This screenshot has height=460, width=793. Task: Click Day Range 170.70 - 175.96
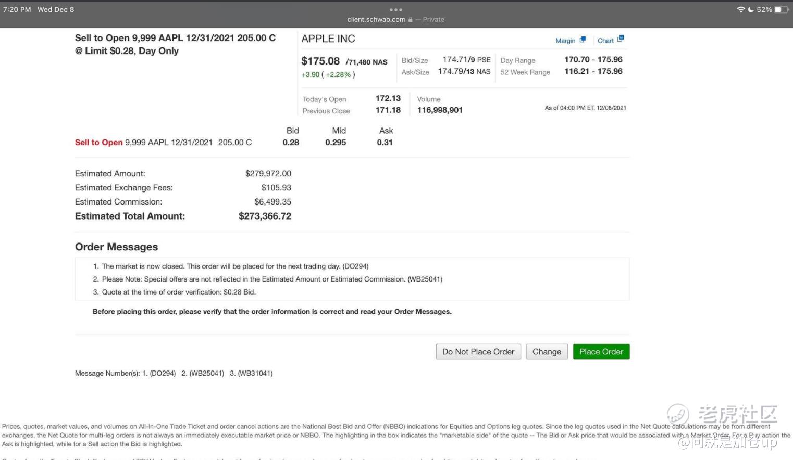click(x=593, y=60)
